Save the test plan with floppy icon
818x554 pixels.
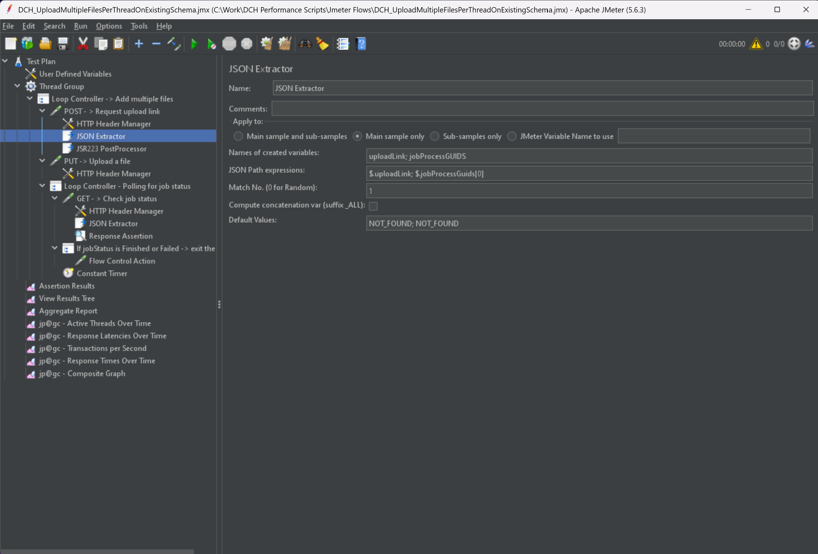pos(63,44)
